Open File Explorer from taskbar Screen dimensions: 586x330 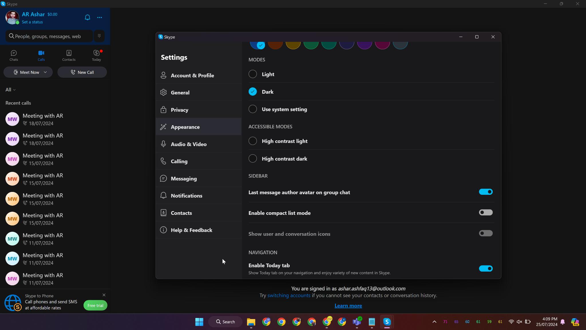(x=251, y=322)
